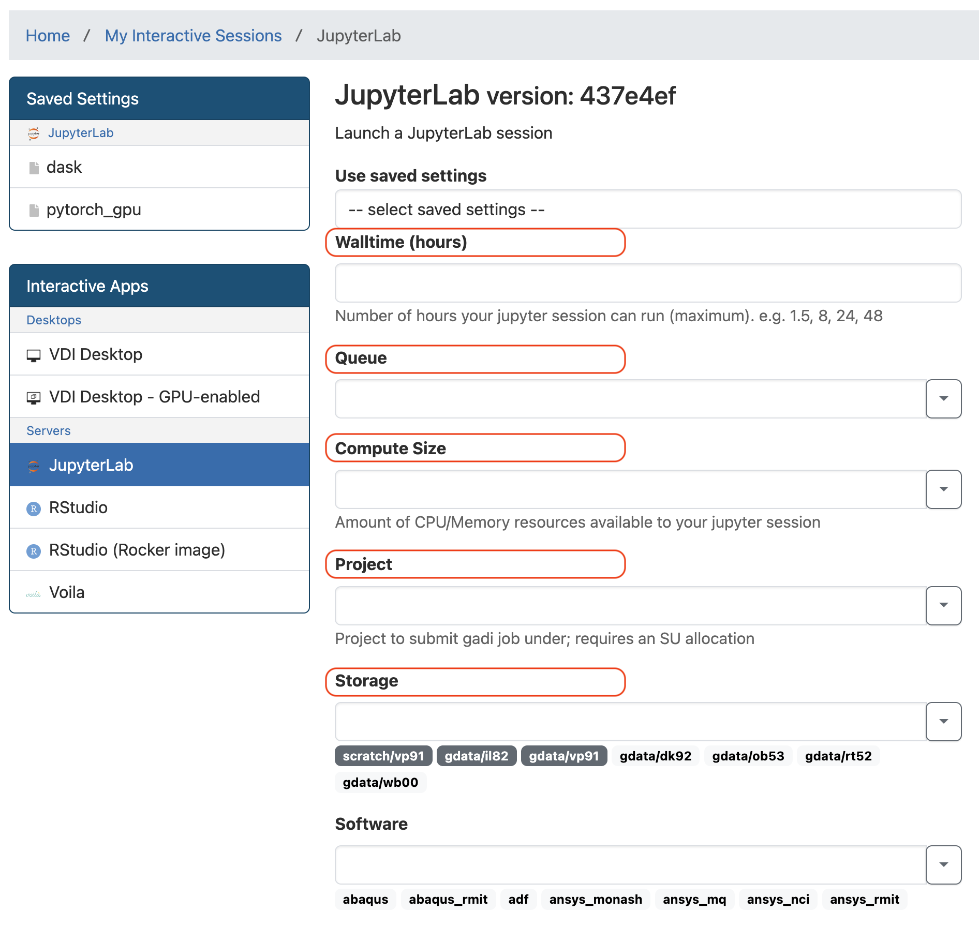The height and width of the screenshot is (927, 979).
Task: Add the abaqus software tag
Action: pyautogui.click(x=365, y=899)
